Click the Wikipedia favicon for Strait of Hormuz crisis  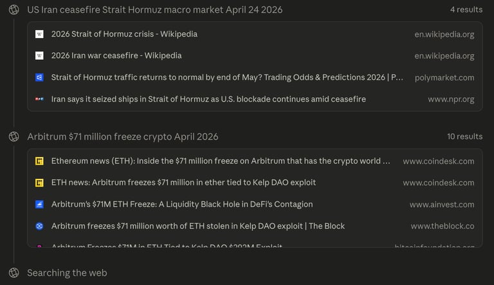pos(39,34)
